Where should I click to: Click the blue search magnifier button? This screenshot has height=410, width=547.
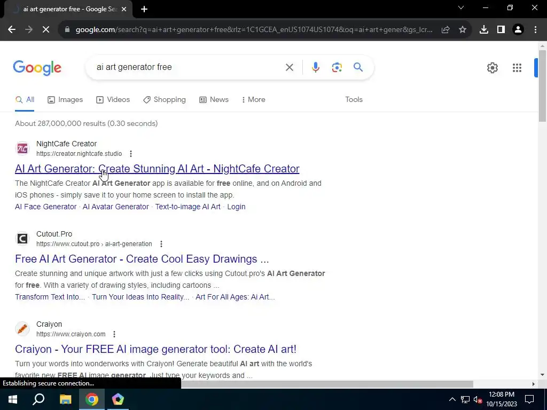click(x=358, y=67)
